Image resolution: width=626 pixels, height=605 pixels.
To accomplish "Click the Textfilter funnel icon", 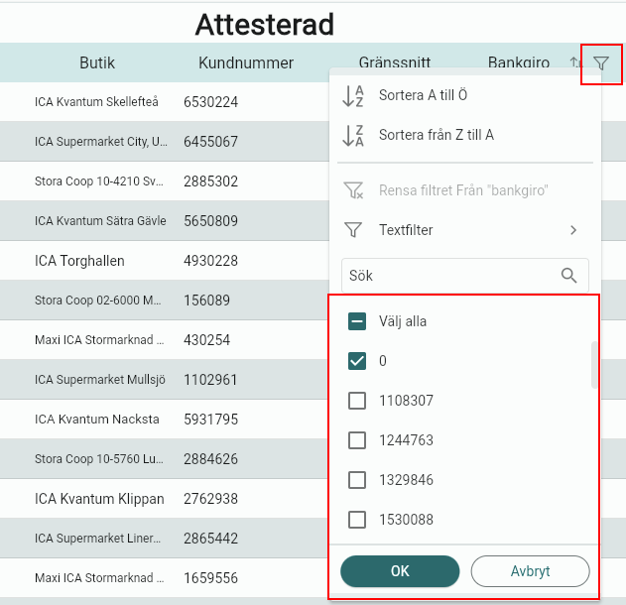I will [353, 230].
